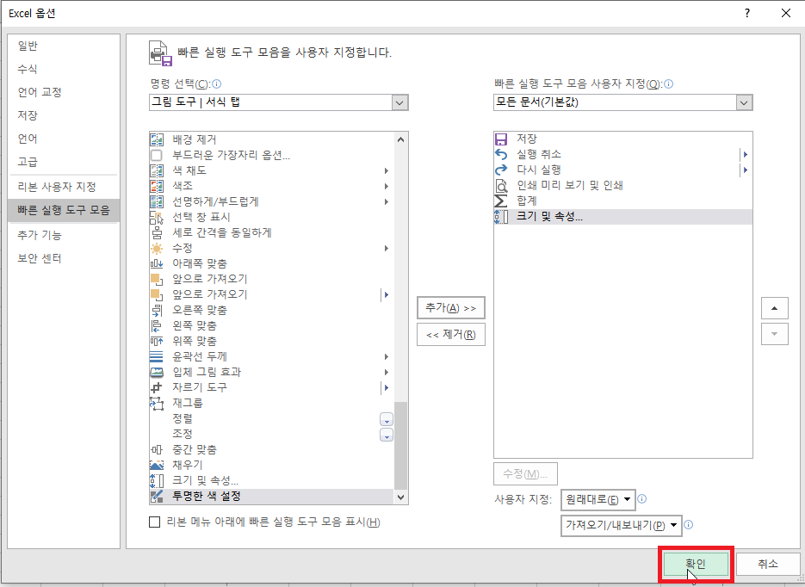Viewport: 805px width, 587px height.
Task: Click info icon next to 가져오기/내보내기
Action: (x=689, y=525)
